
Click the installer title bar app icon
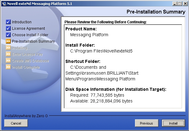click(3, 4)
